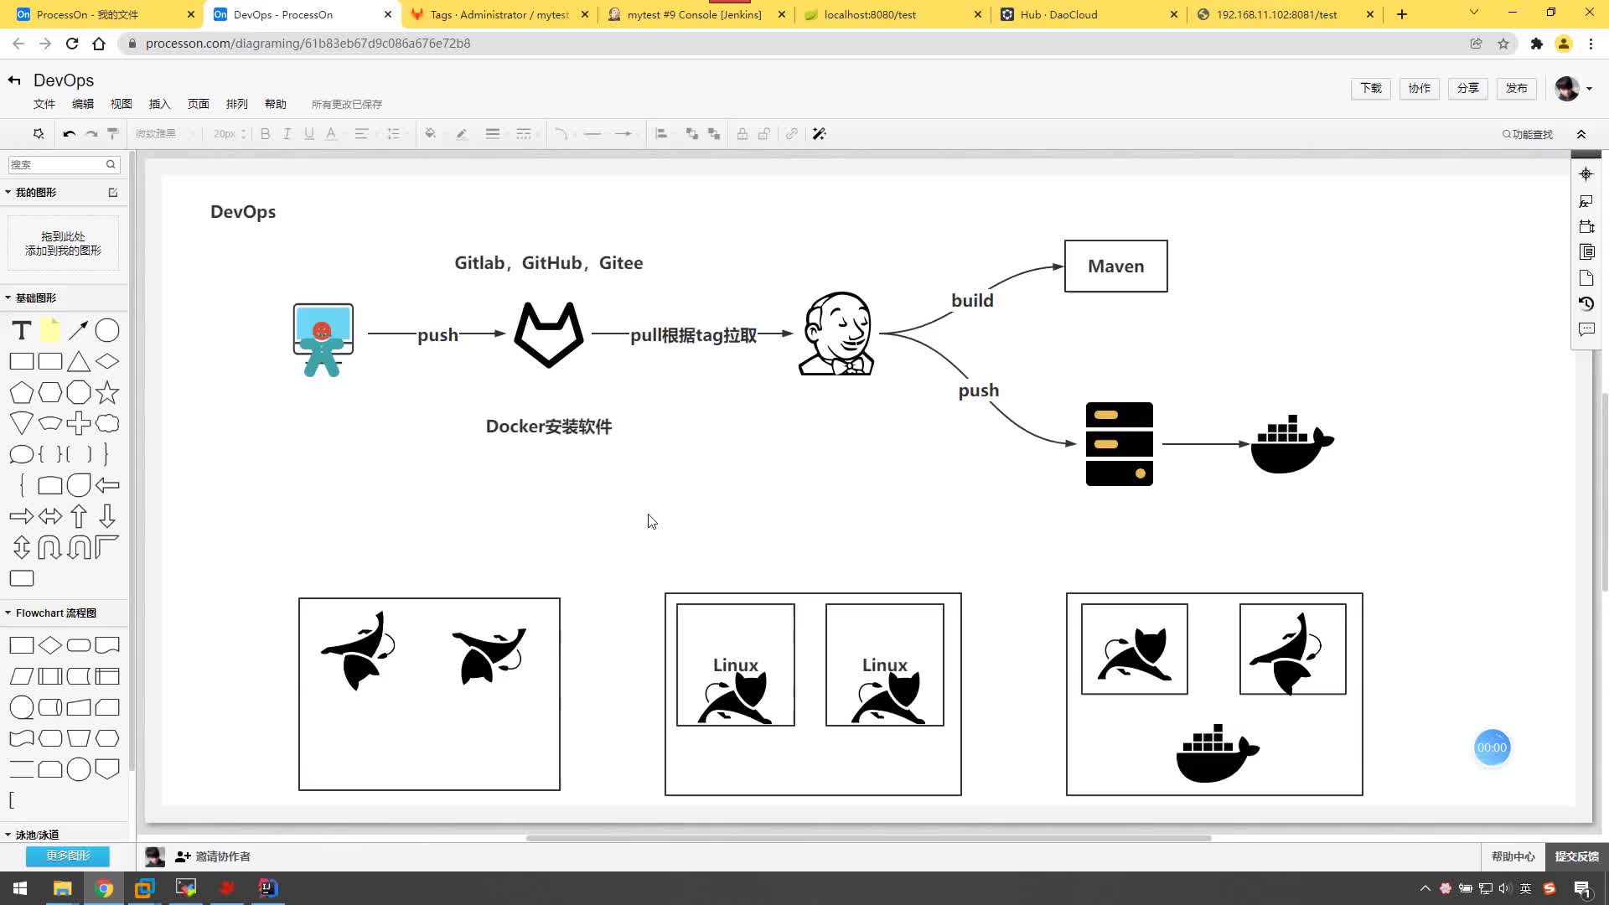The width and height of the screenshot is (1609, 905).
Task: Pick the speech bubble shape
Action: coord(22,454)
